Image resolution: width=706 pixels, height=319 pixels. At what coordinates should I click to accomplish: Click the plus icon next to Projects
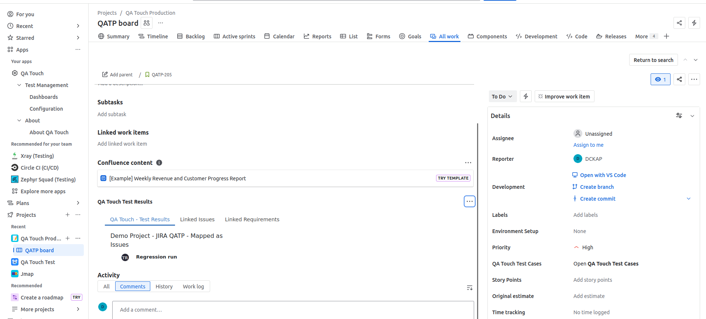tap(68, 215)
